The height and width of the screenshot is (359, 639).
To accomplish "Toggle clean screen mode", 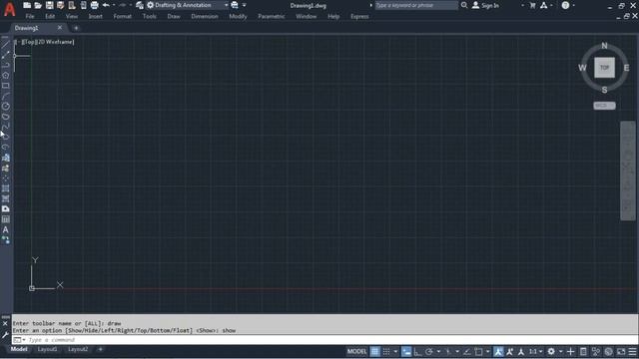I will point(621,352).
